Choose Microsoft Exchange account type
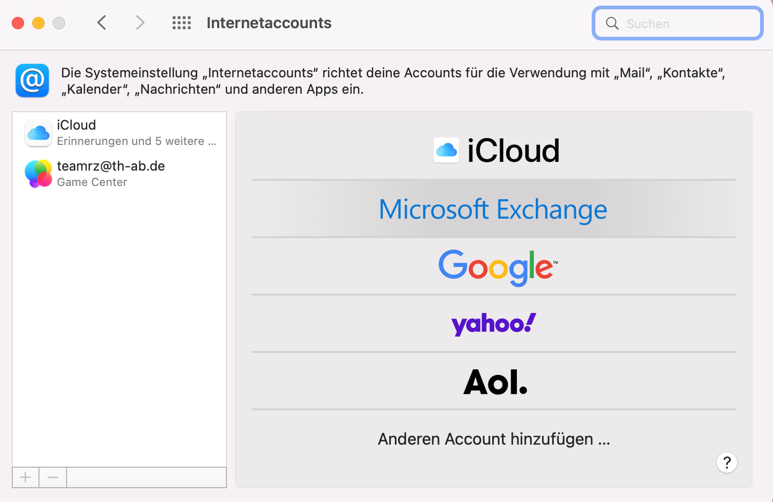Image resolution: width=773 pixels, height=502 pixels. point(494,209)
